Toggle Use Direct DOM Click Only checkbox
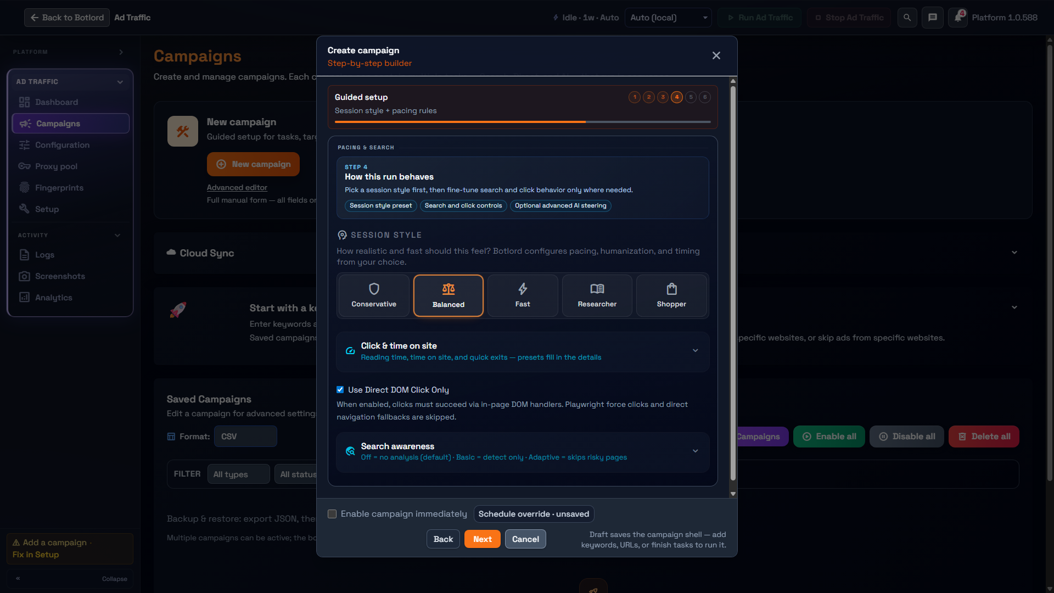The width and height of the screenshot is (1054, 593). click(340, 390)
